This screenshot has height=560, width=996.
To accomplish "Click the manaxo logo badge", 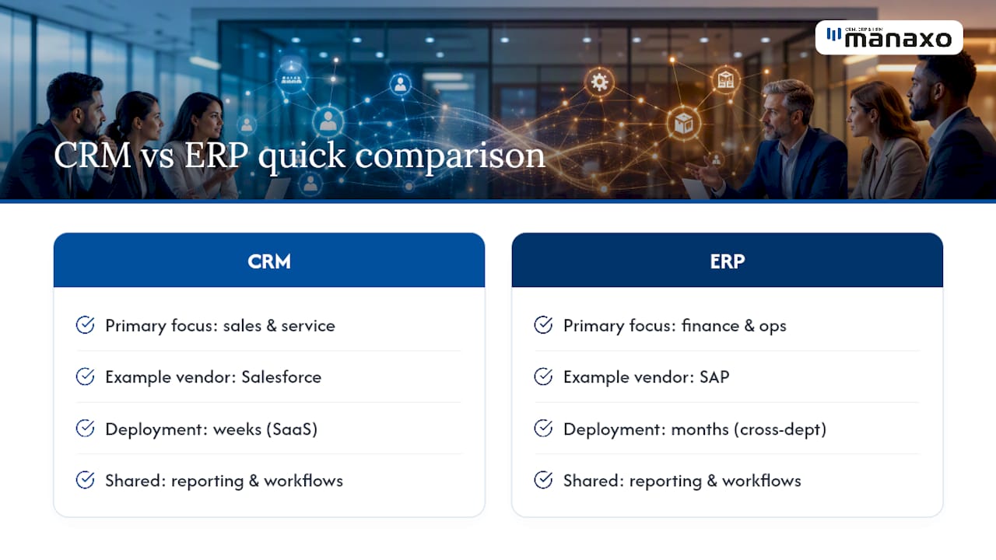I will [x=889, y=37].
